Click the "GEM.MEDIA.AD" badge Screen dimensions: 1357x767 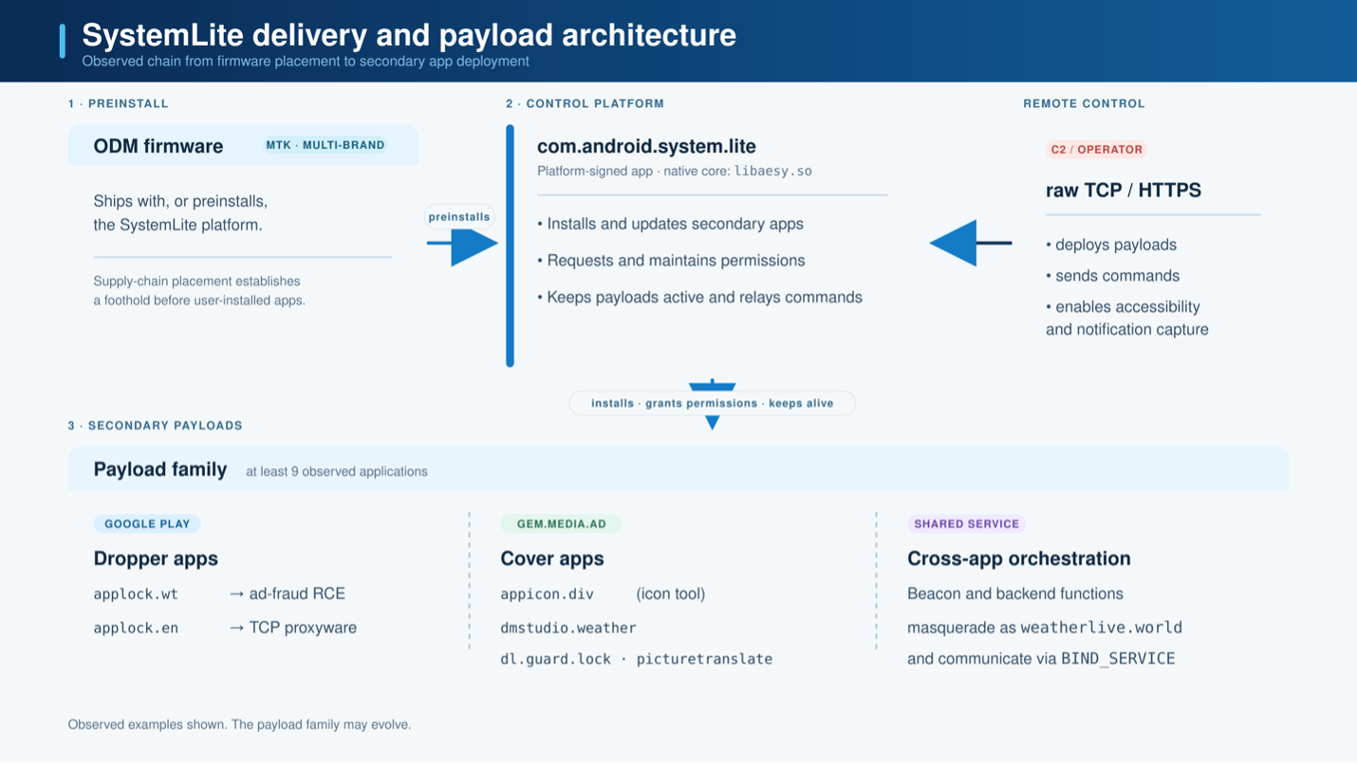[561, 523]
